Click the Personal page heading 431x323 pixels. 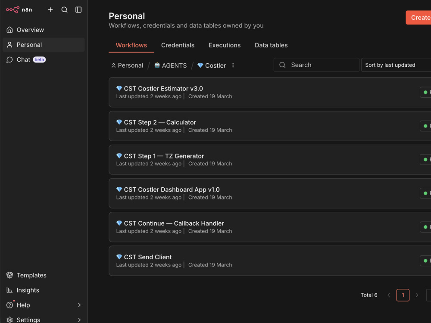(127, 16)
